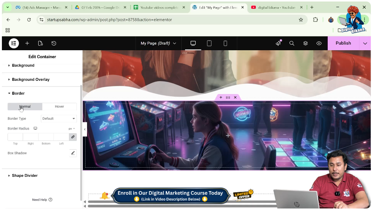Open the Border Type dropdown
The image size is (372, 210).
click(59, 119)
